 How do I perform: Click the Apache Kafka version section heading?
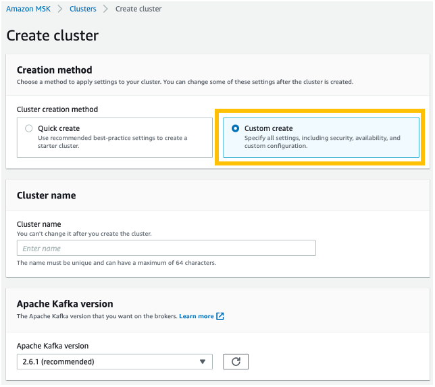(65, 304)
